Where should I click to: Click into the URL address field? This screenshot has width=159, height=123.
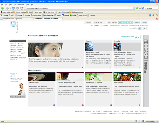[x=79, y=8]
